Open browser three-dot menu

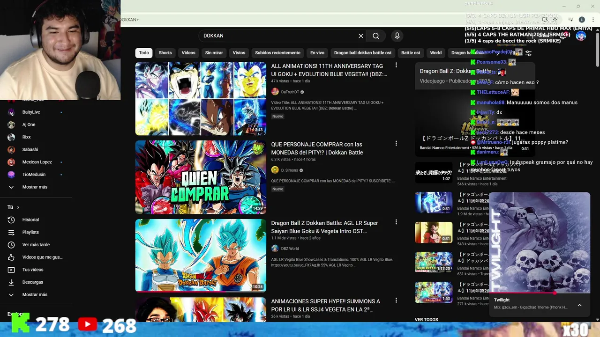tap(593, 20)
